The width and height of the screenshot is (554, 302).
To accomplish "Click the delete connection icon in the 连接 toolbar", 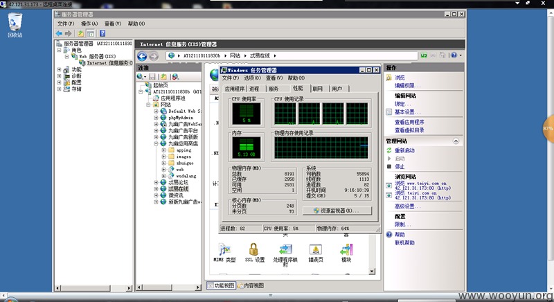I will click(176, 77).
